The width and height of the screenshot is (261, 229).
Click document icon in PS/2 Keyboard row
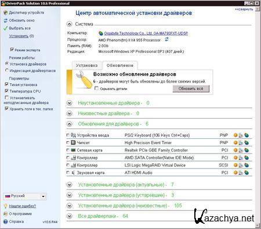[x=241, y=135]
